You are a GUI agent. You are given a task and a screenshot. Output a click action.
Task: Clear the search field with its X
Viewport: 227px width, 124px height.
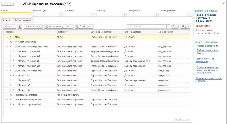[168, 27]
